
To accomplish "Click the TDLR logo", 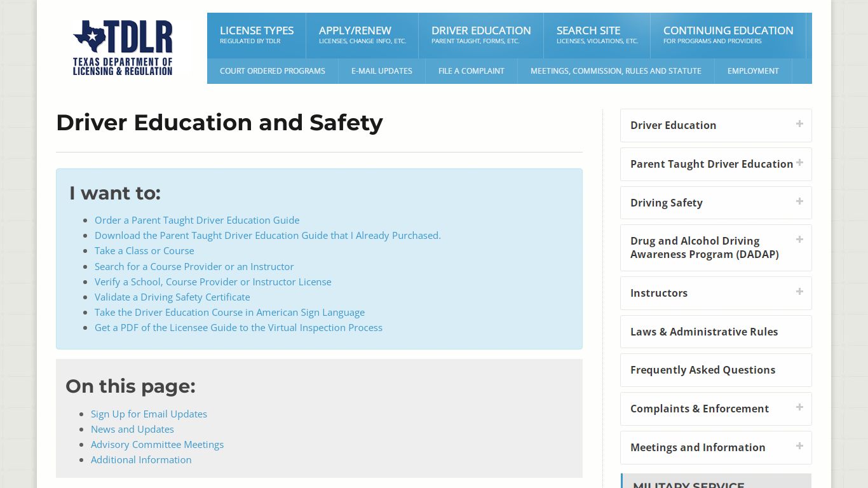I will (123, 48).
